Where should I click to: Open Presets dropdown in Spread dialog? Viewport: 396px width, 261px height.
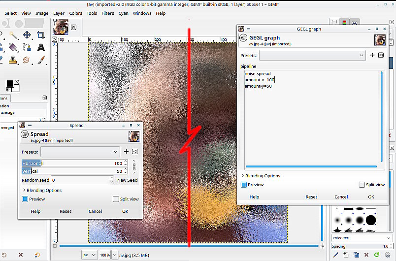80,152
